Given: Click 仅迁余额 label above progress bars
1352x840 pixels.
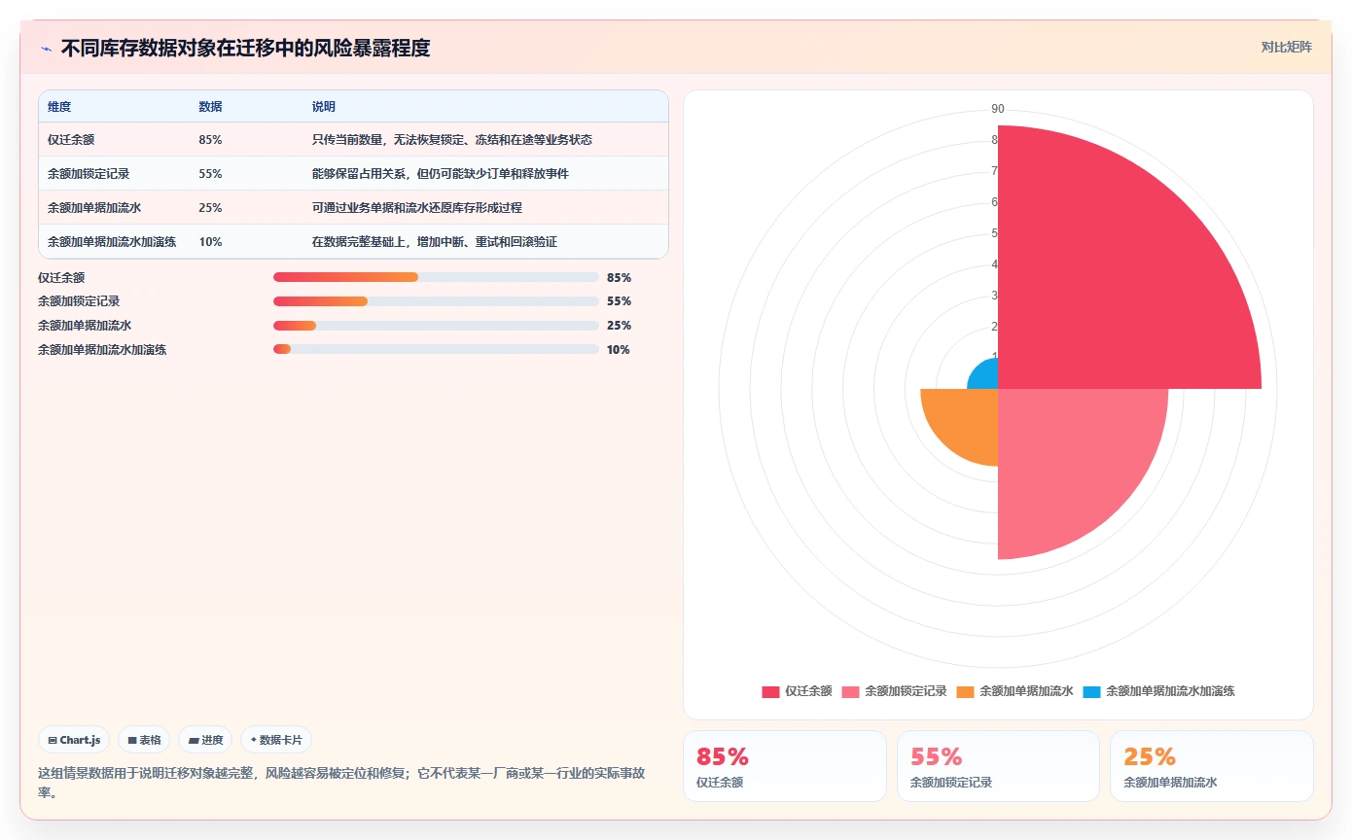Looking at the screenshot, I should pos(61,277).
